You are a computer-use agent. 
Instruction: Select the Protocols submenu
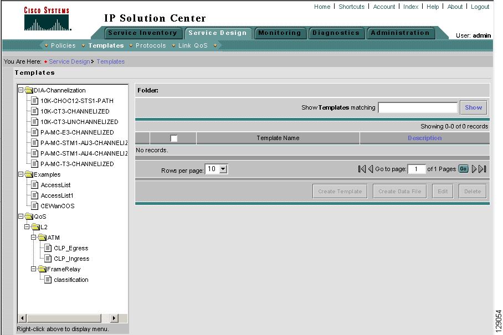click(151, 45)
